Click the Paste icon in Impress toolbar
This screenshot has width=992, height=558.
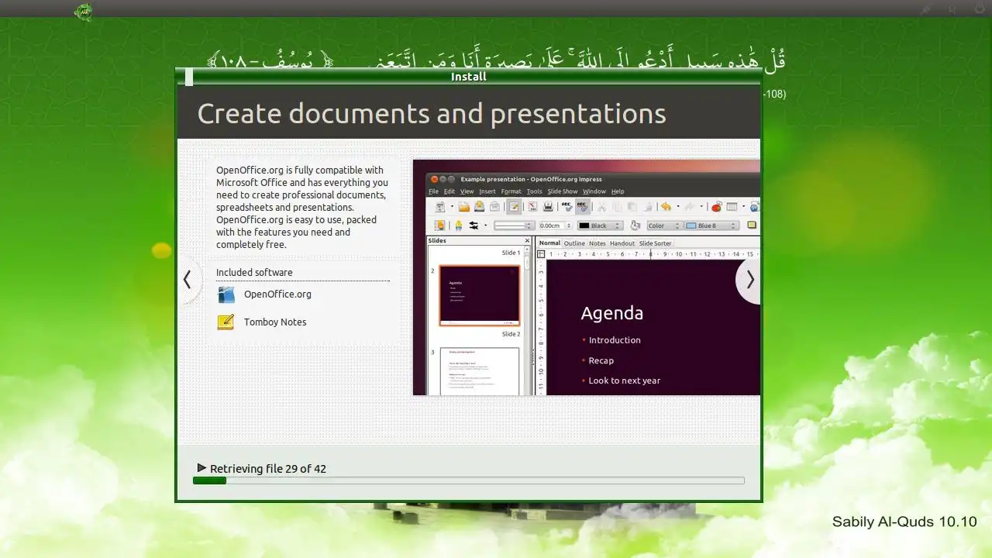point(632,207)
